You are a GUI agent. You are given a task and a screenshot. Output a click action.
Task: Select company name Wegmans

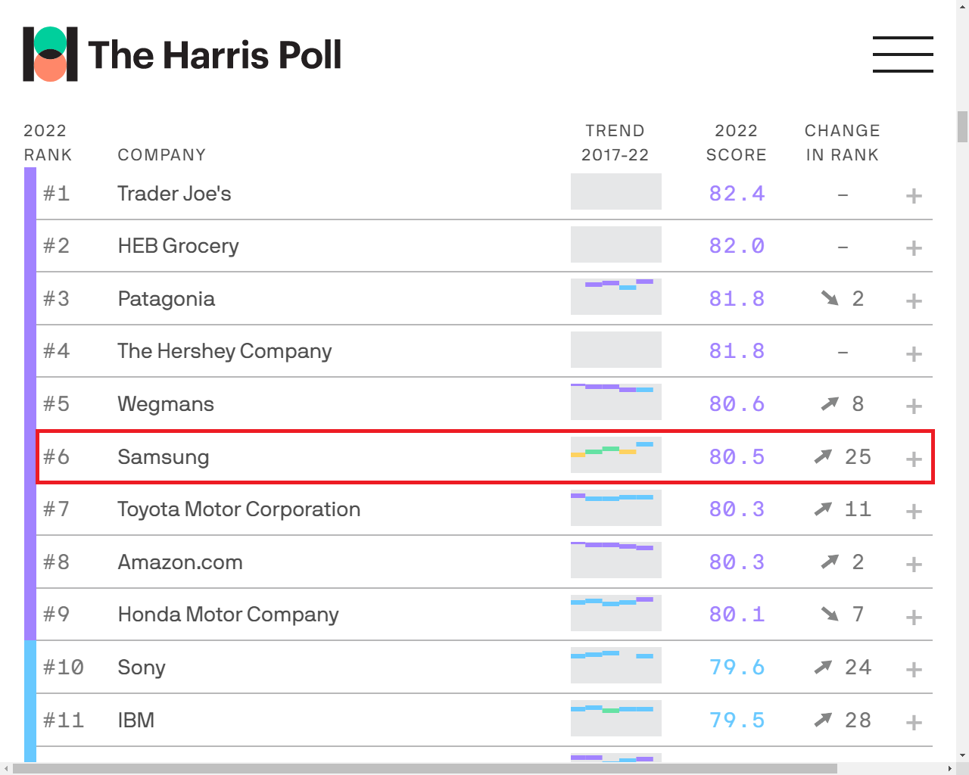166,404
